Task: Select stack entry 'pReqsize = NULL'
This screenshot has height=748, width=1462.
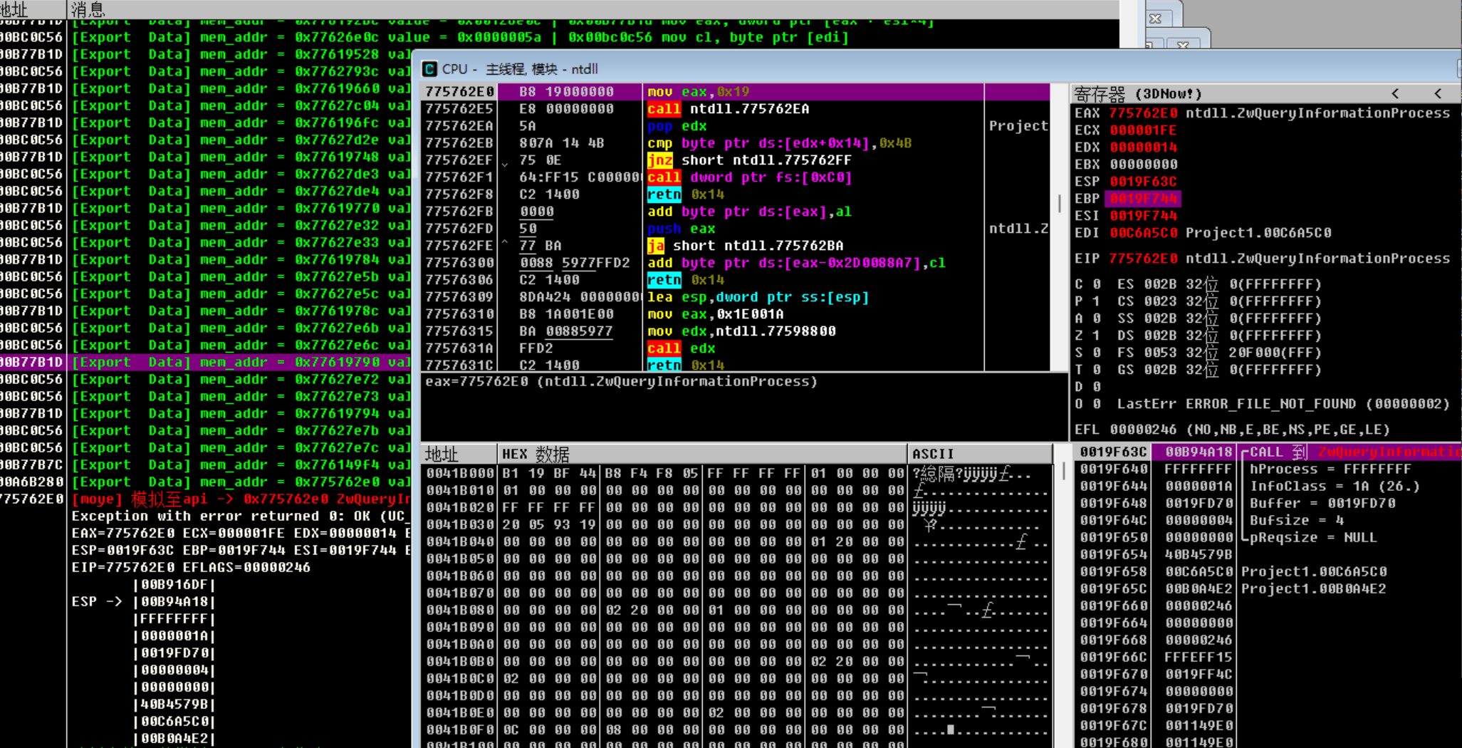Action: (1313, 537)
